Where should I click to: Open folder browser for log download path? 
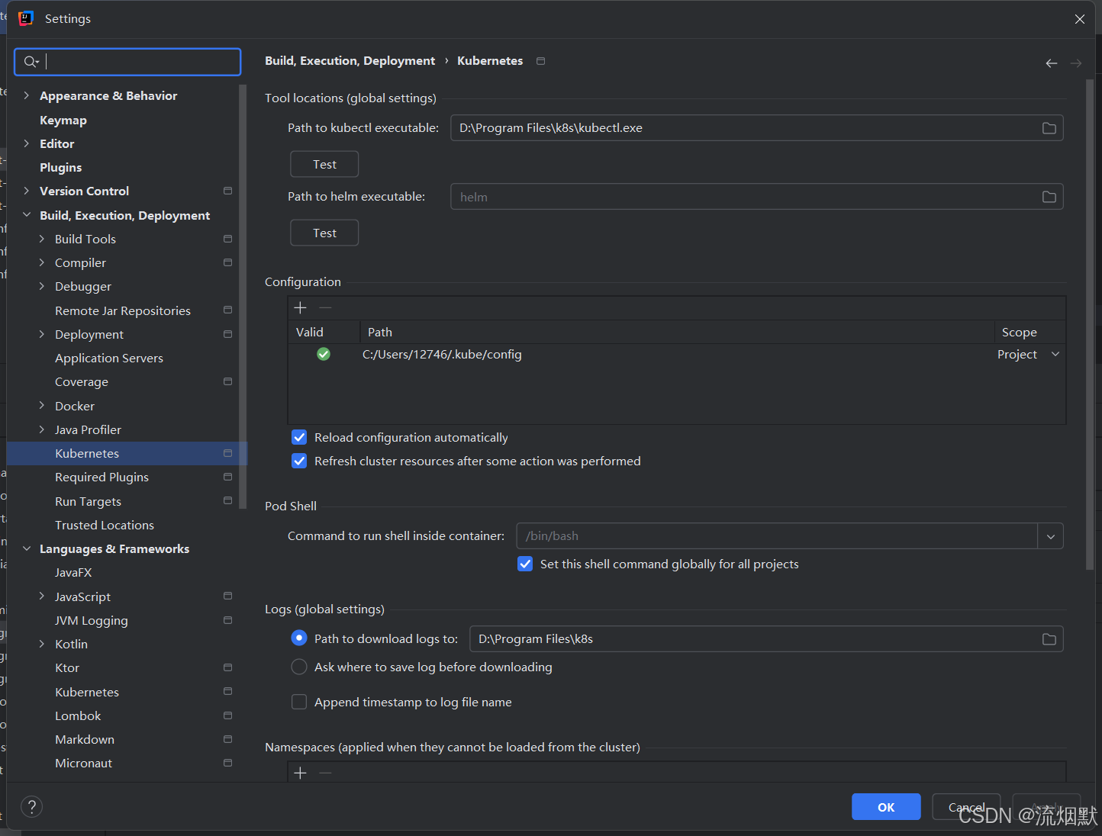click(x=1049, y=638)
